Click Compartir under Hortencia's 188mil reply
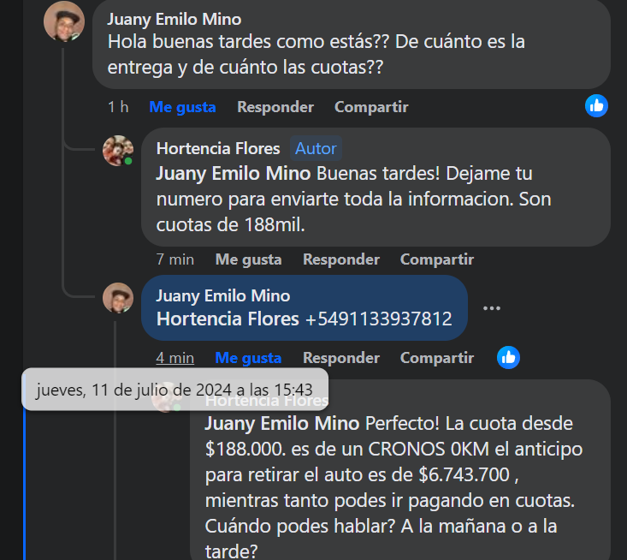Screen dimensions: 627x560 [x=437, y=259]
